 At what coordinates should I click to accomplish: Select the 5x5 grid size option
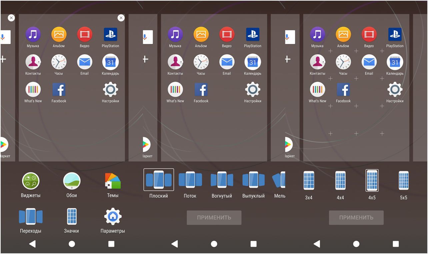(x=403, y=181)
